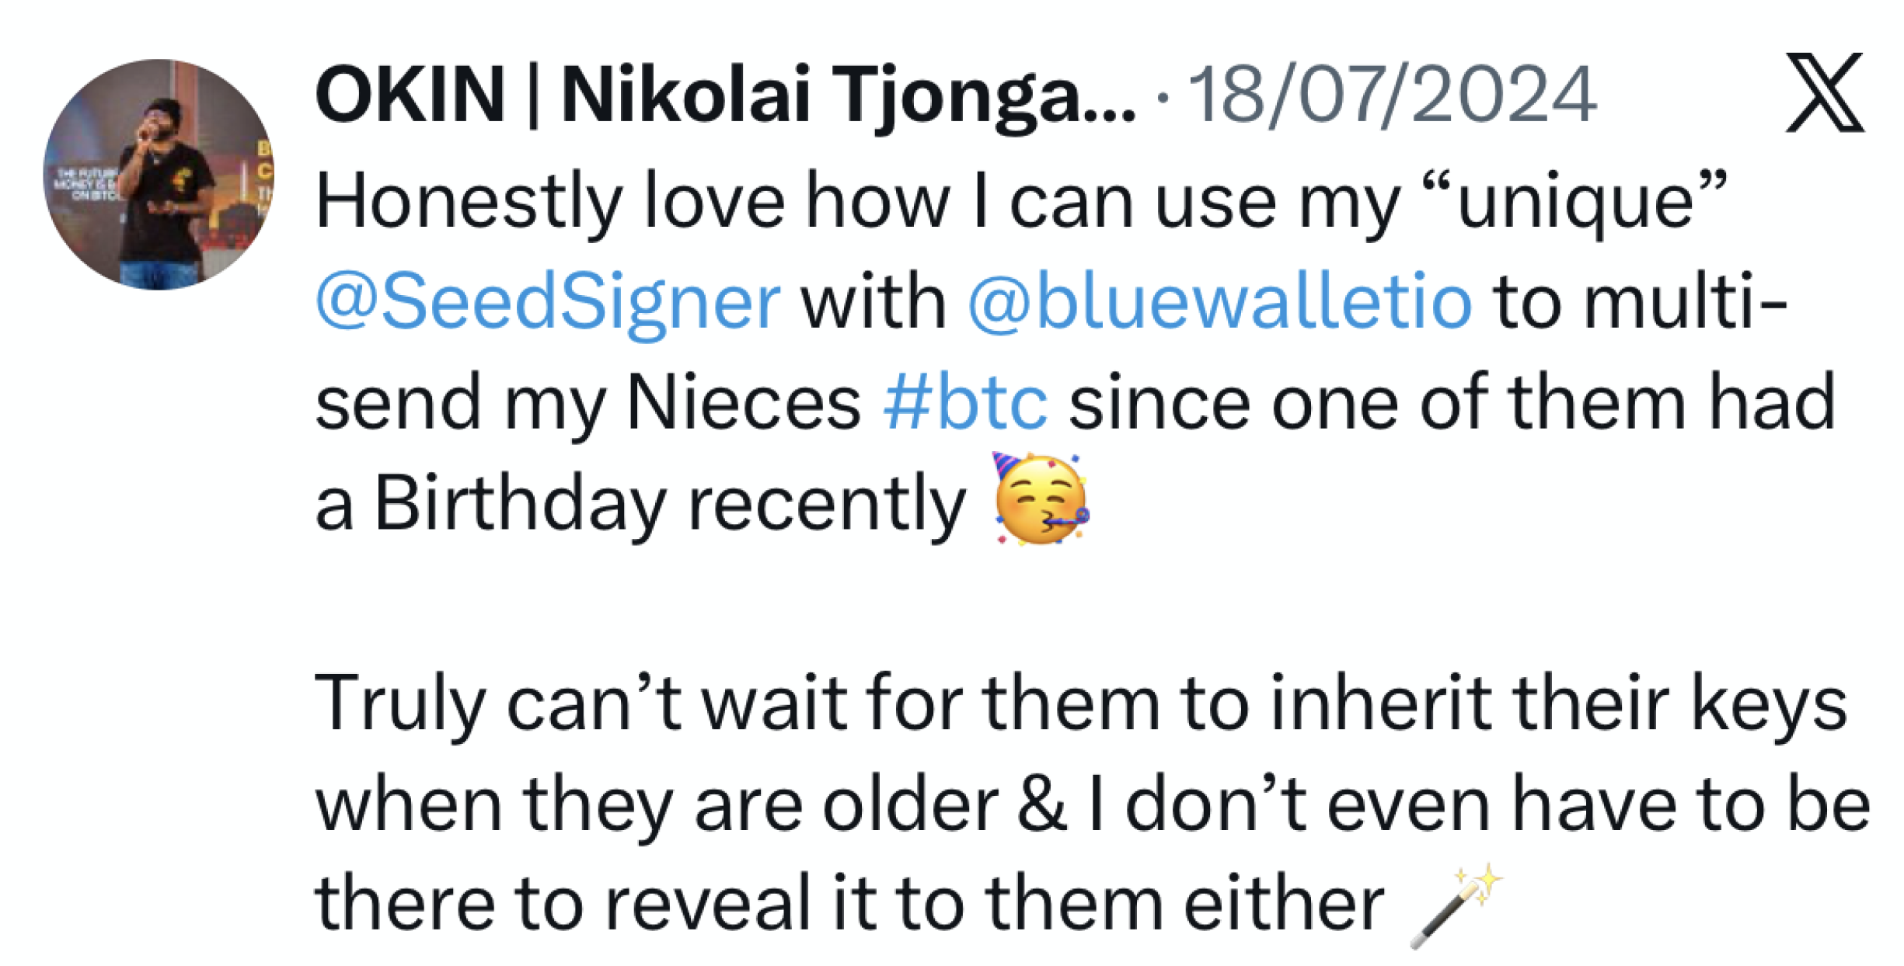
Task: Click the word "Birthday" in the tweet
Action: 520,504
